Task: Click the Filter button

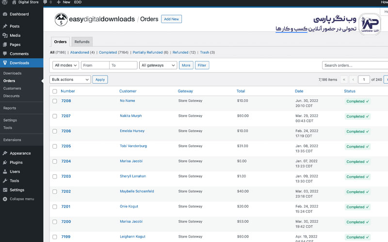Action: tap(202, 65)
